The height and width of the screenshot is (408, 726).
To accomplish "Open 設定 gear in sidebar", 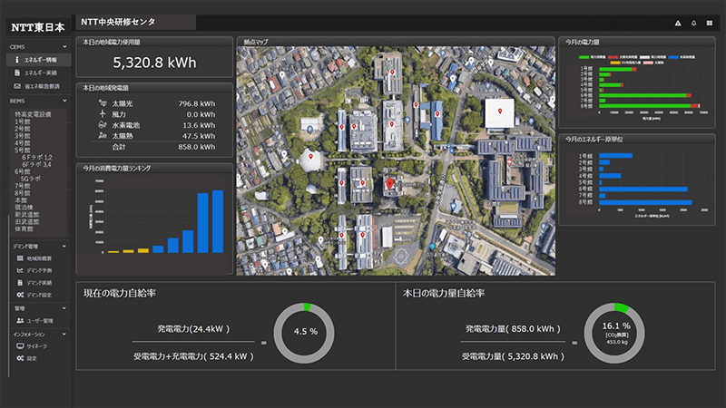I will click(x=31, y=359).
